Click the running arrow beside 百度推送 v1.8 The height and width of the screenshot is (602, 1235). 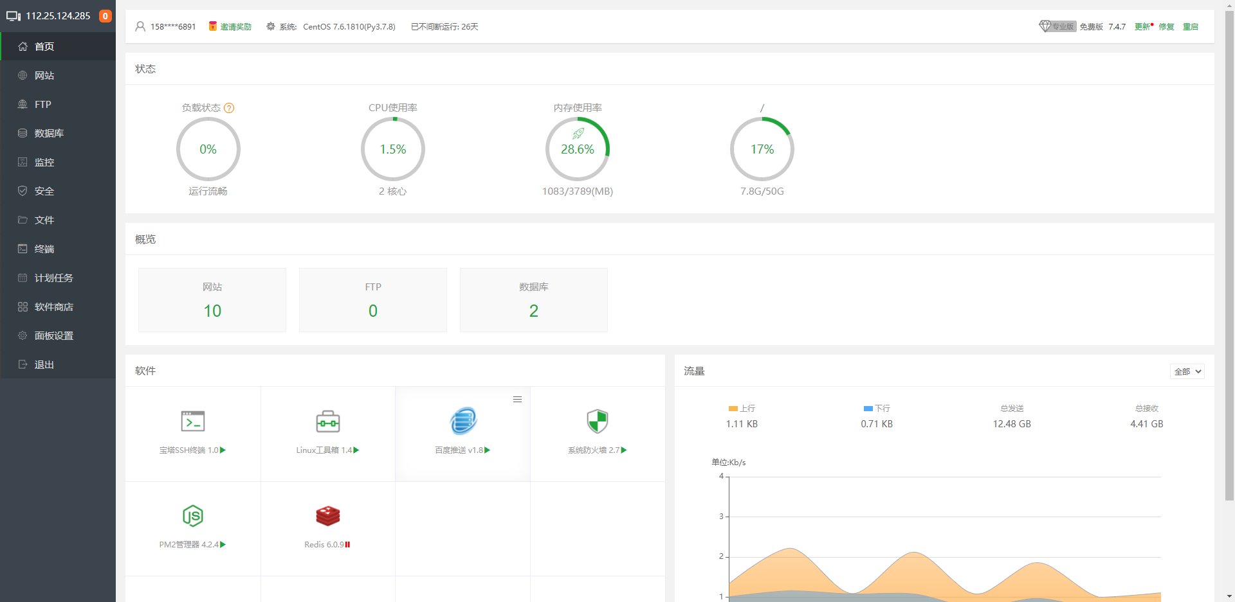click(x=488, y=450)
